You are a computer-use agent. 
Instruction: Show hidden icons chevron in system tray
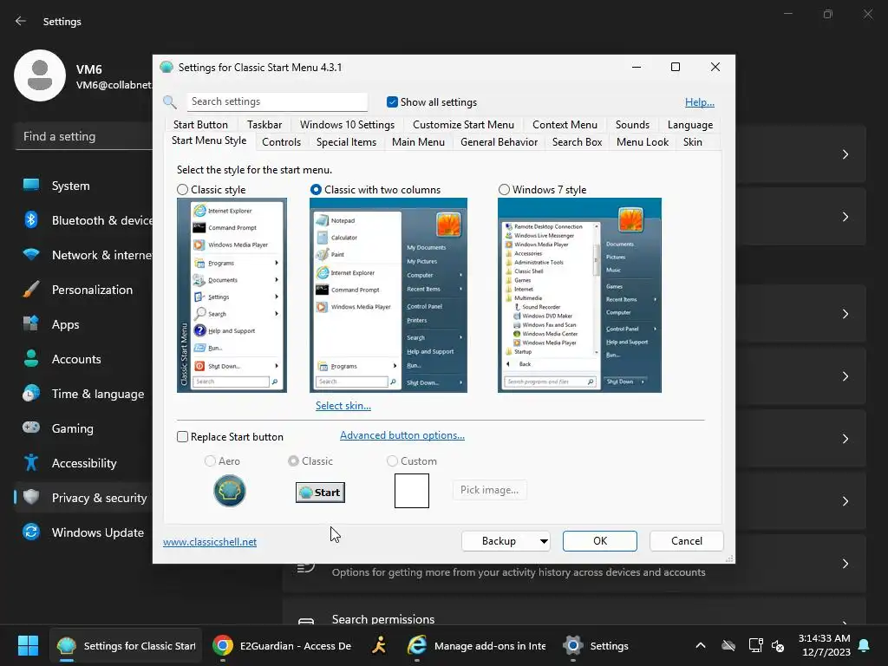tap(701, 645)
